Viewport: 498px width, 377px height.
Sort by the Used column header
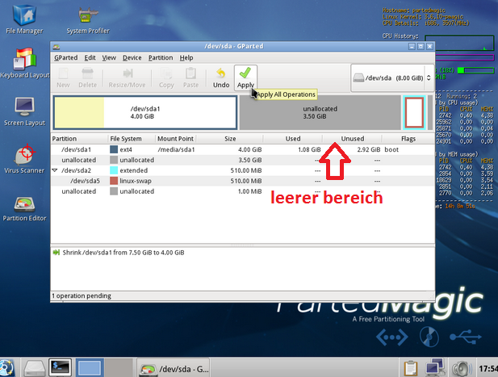293,139
